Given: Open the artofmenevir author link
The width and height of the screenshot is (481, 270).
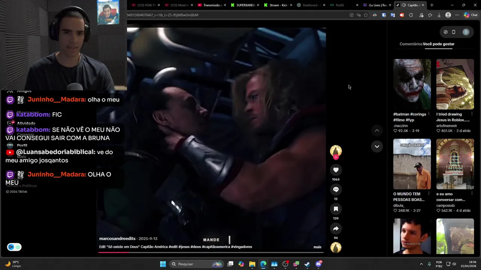Looking at the screenshot, I should click(447, 126).
